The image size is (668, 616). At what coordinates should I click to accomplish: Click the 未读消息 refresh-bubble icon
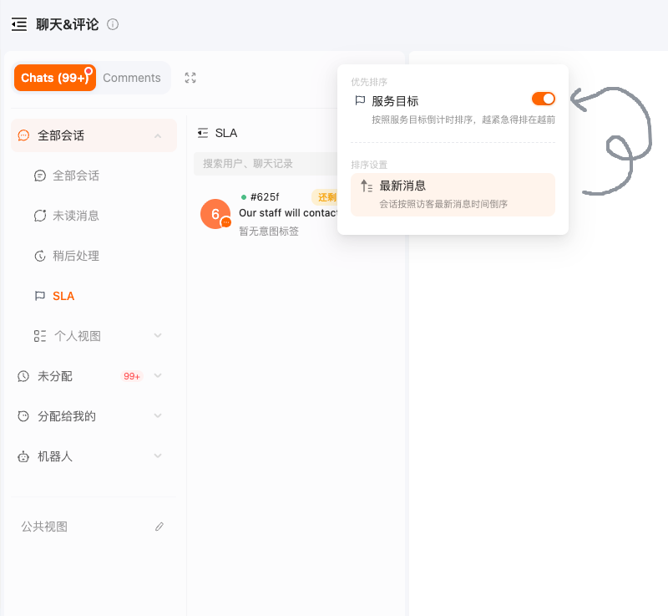40,216
